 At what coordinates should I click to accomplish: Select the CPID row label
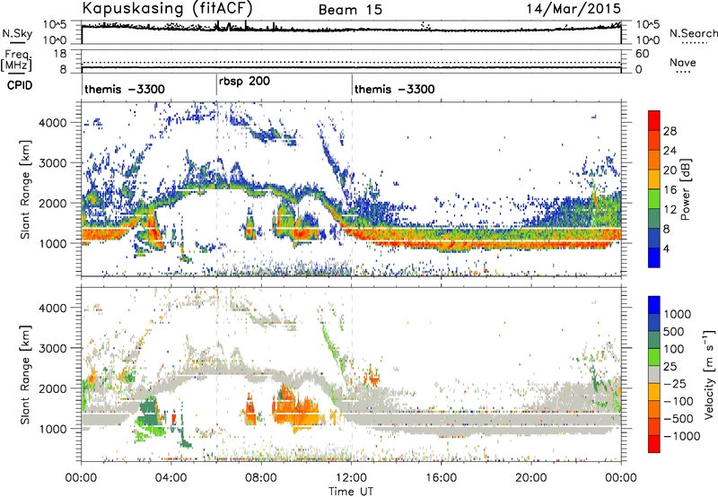tap(20, 85)
